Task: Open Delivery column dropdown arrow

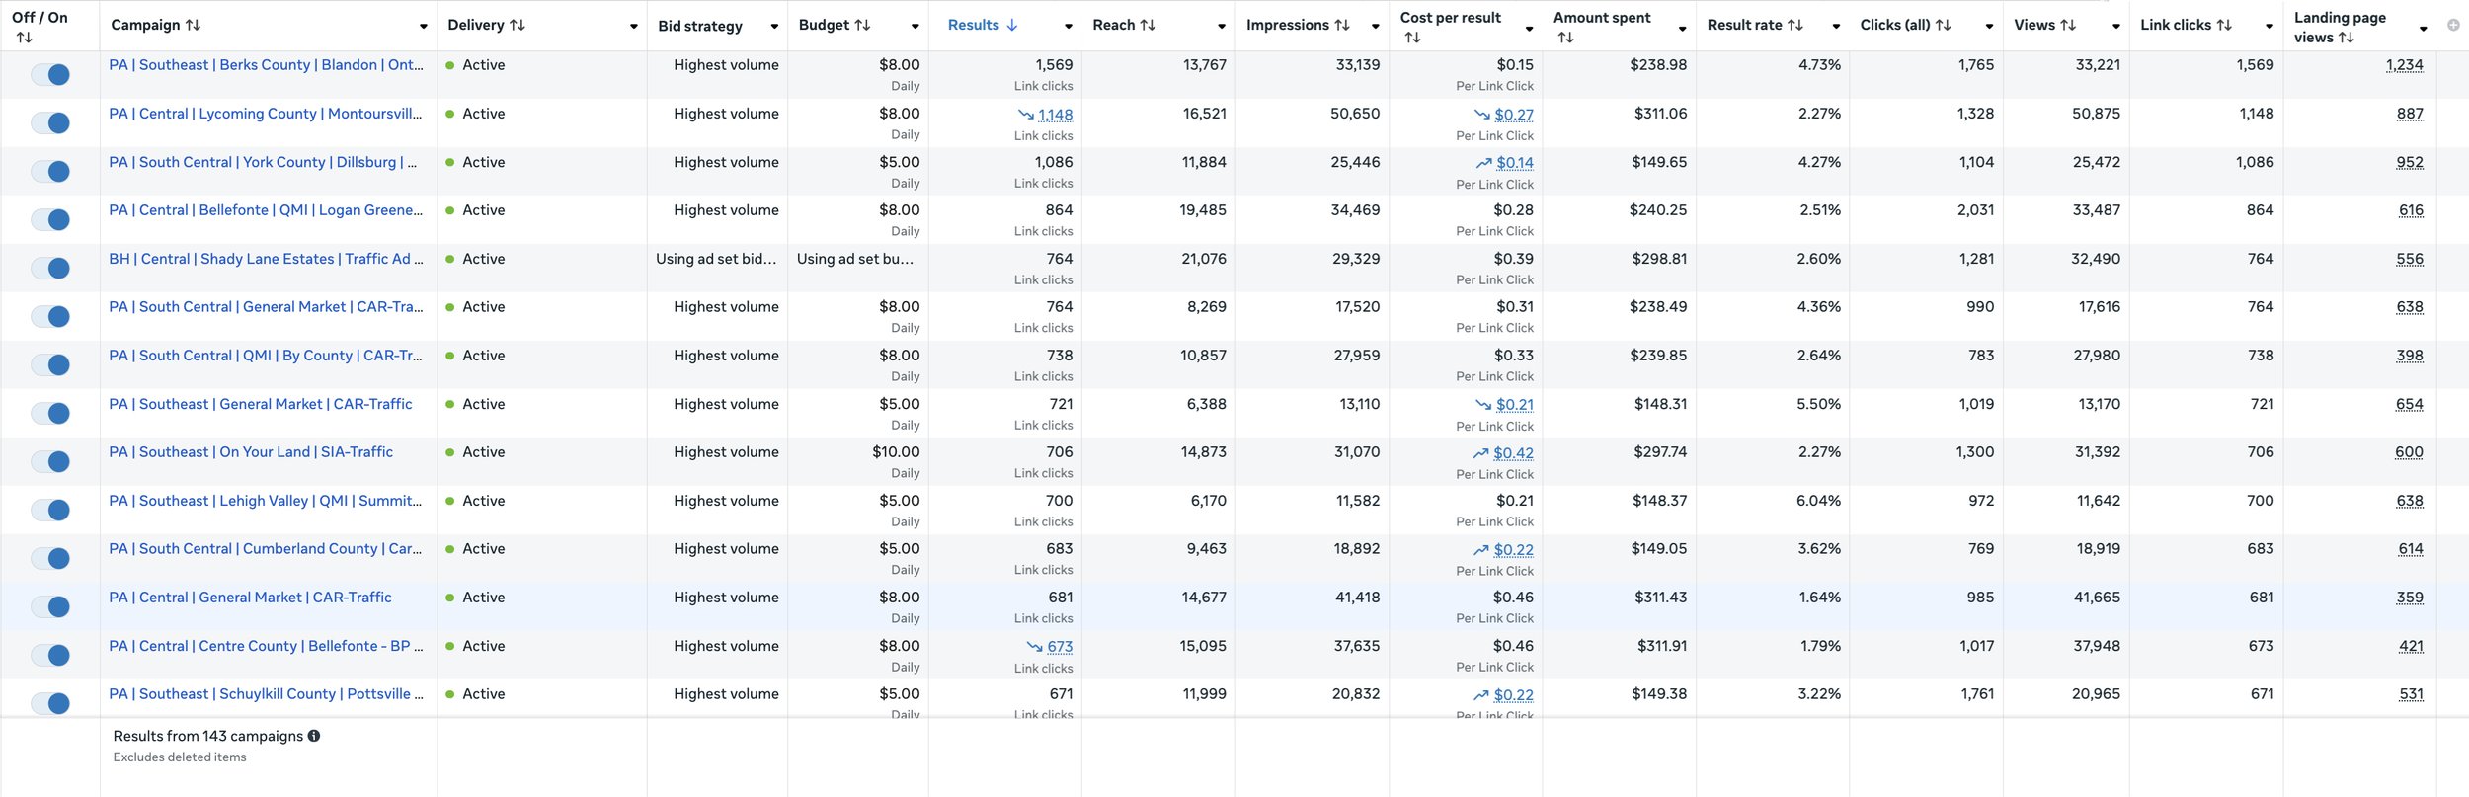Action: click(634, 27)
